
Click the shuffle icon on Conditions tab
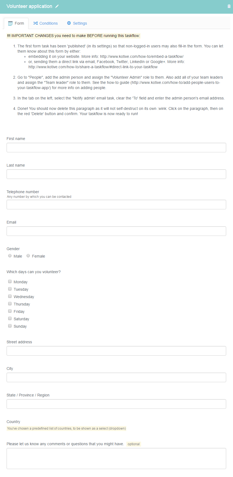pos(36,23)
